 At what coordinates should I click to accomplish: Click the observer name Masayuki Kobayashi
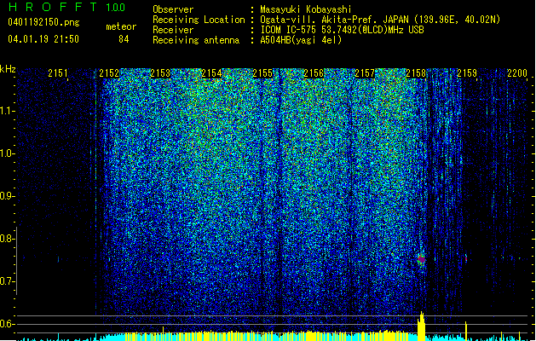[x=306, y=9]
